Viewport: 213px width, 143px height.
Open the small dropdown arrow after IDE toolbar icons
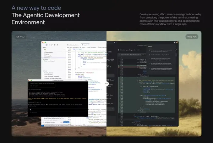point(60,45)
